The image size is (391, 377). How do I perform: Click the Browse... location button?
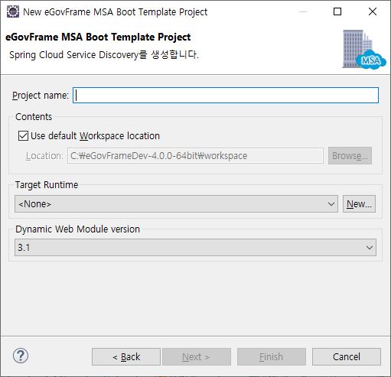tap(350, 155)
